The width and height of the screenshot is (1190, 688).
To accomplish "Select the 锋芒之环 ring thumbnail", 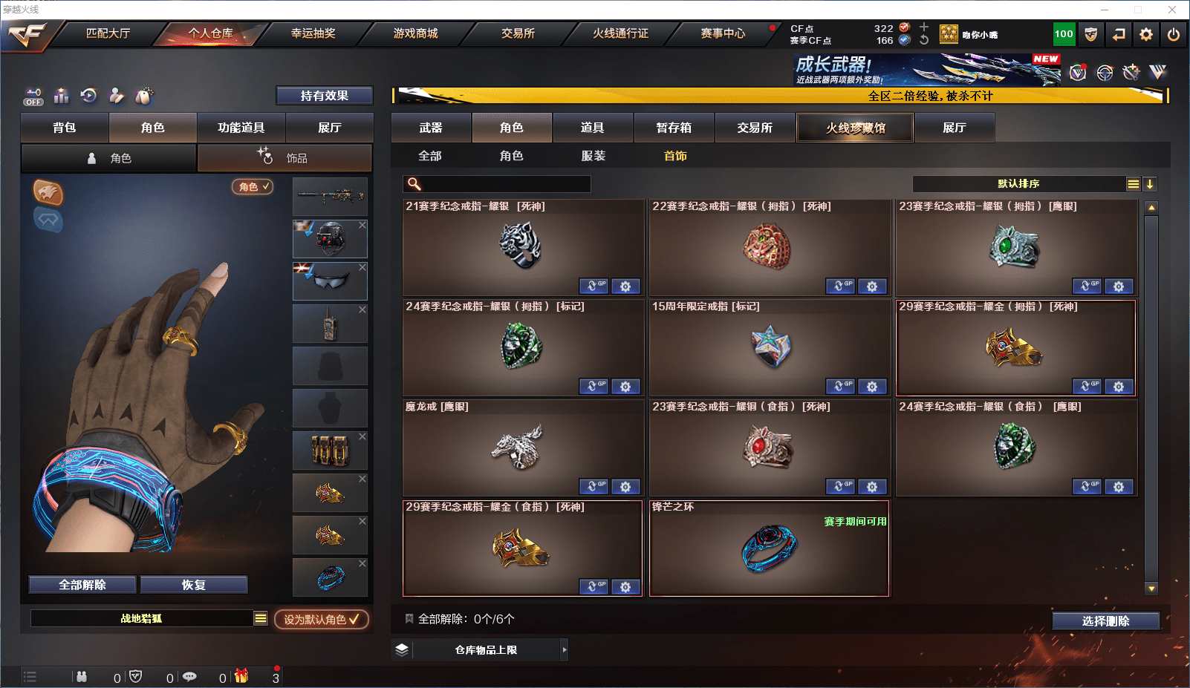I will pyautogui.click(x=769, y=548).
